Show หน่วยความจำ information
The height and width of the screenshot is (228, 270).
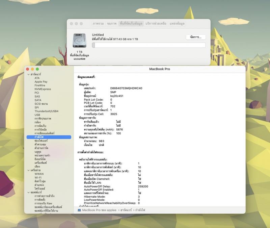coord(43,155)
